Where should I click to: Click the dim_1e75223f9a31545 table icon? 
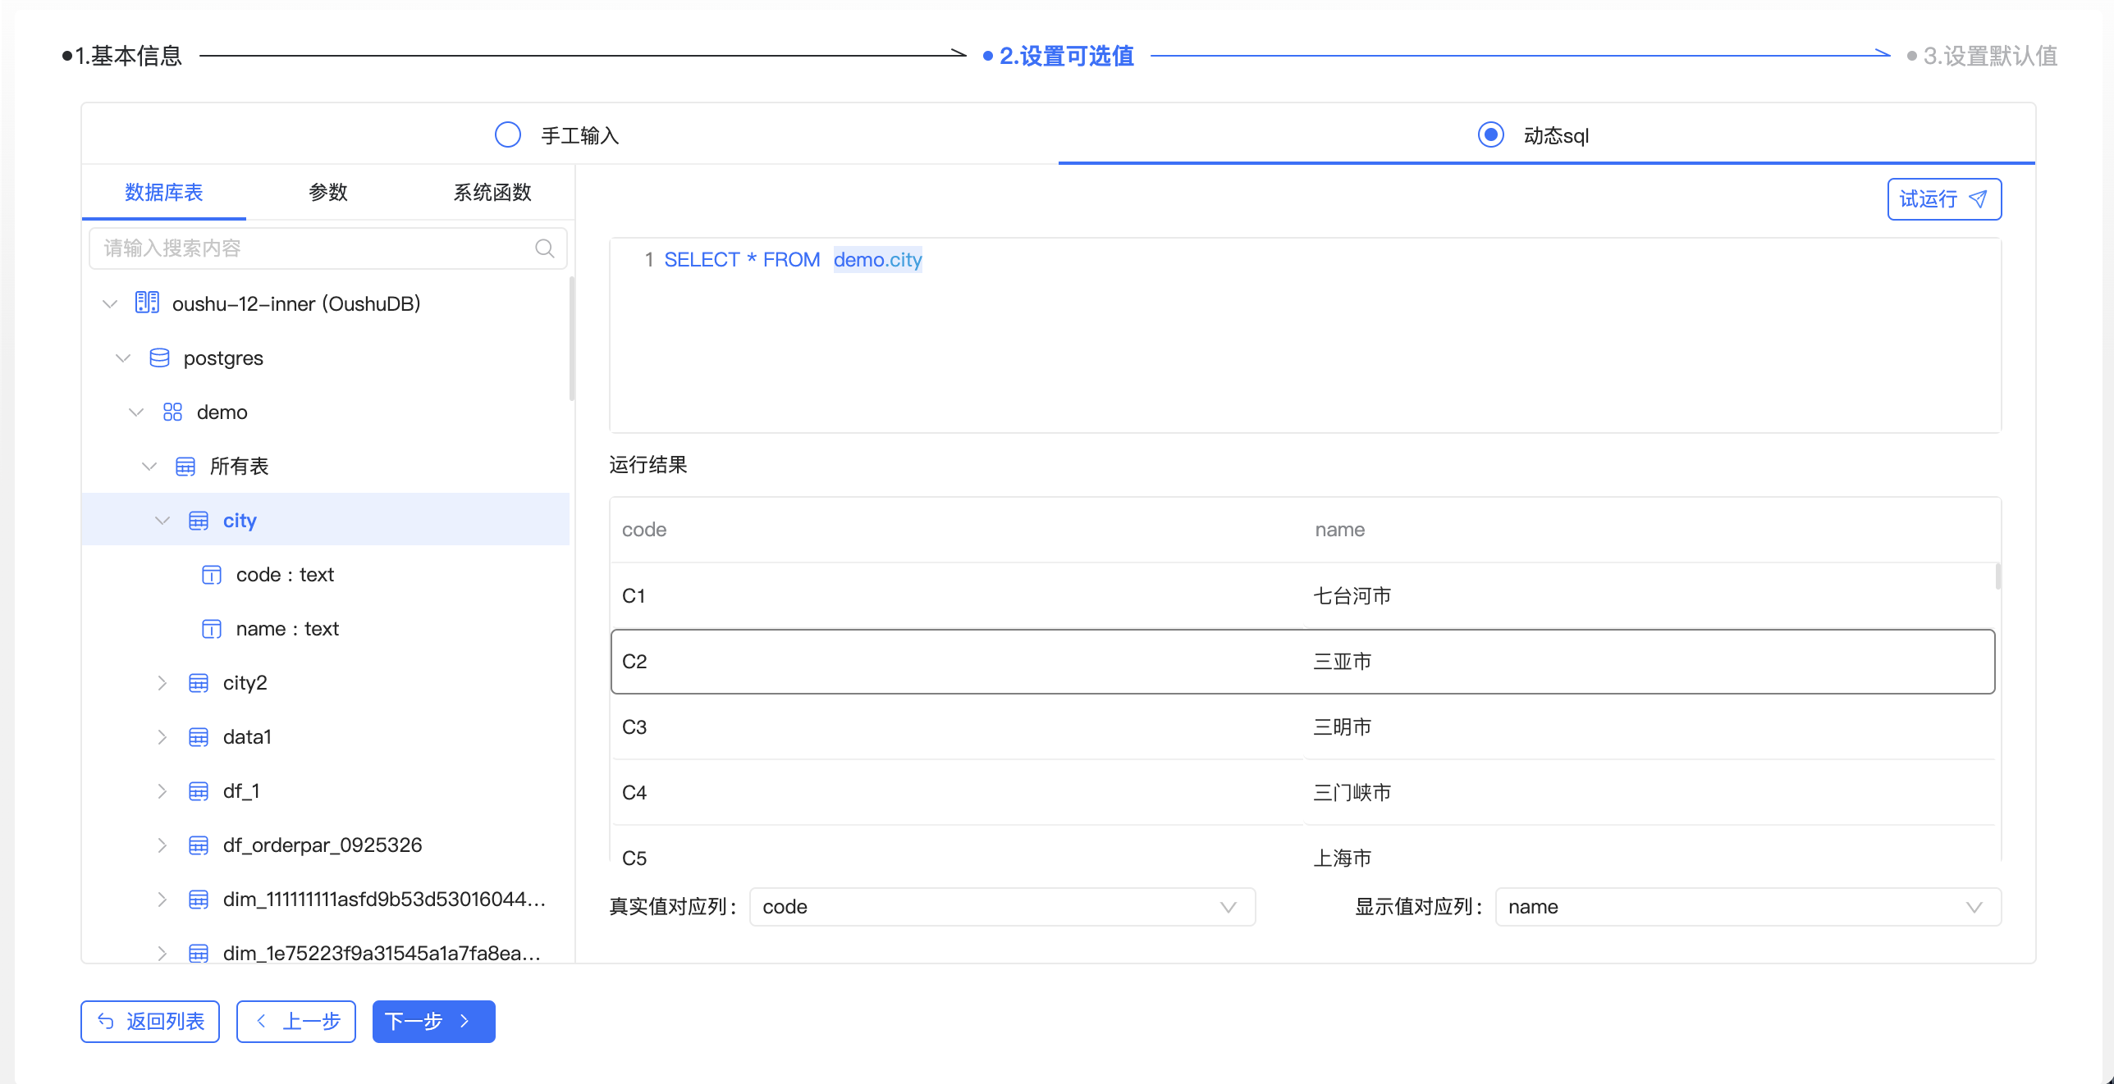[x=199, y=954]
